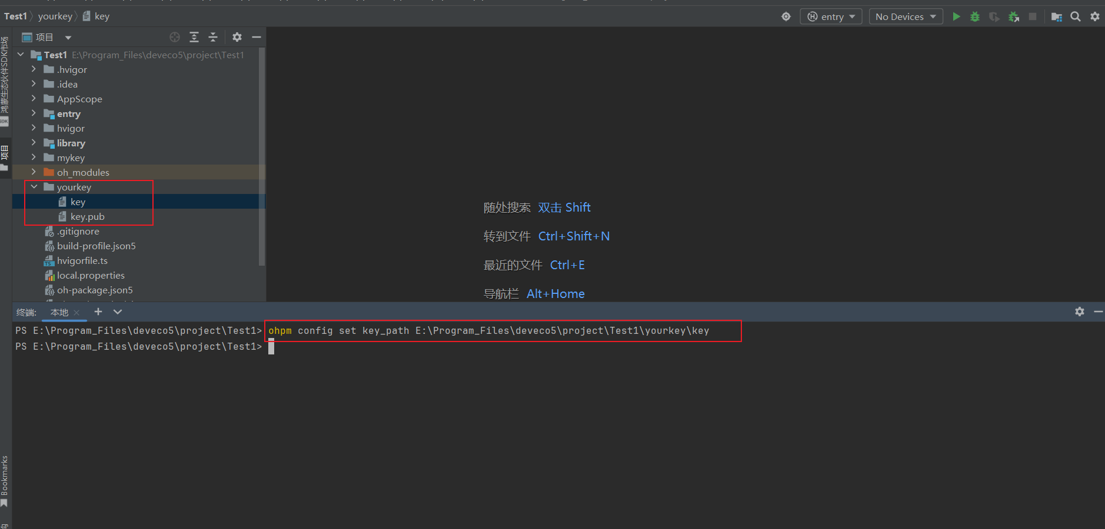The height and width of the screenshot is (529, 1105).
Task: Expand the oh_modules folder
Action: coord(34,172)
